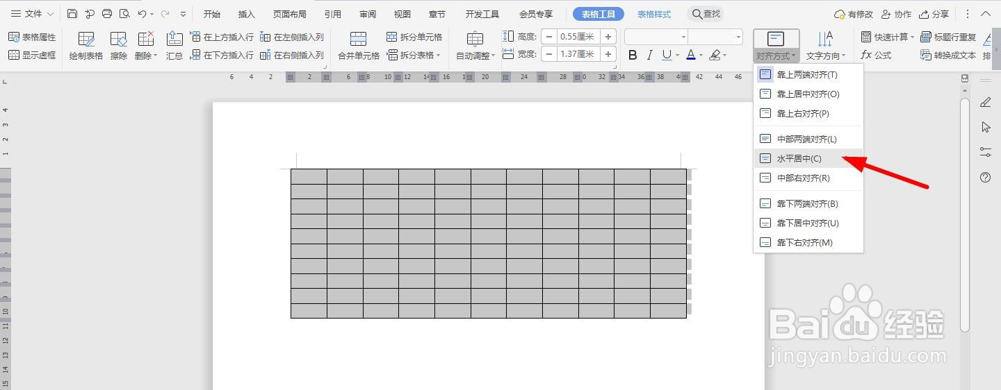Choose Bottom Justify alignment (靠下两端对齐)
Screen dimensions: 1001x390
808,203
